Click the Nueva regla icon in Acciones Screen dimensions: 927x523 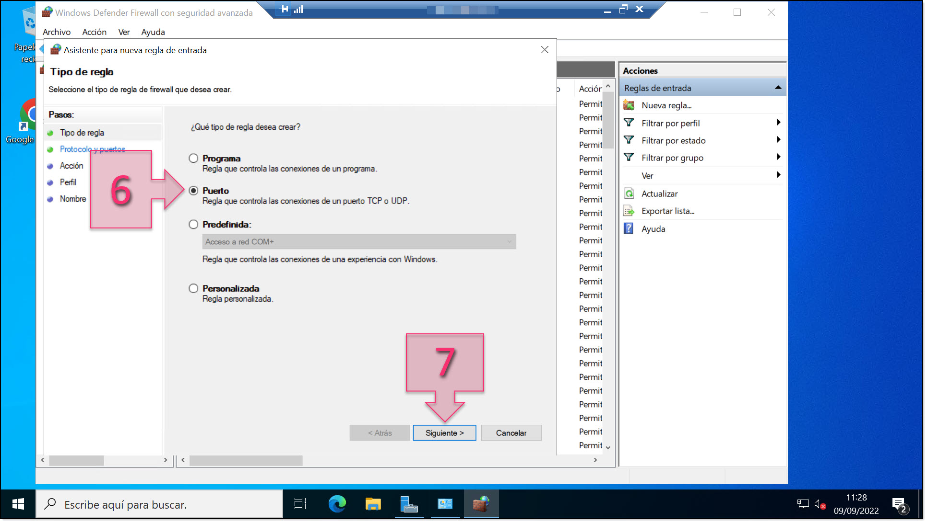629,105
